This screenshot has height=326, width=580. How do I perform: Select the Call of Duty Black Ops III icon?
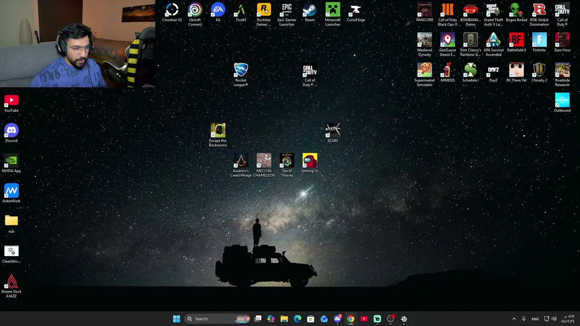coord(448,14)
